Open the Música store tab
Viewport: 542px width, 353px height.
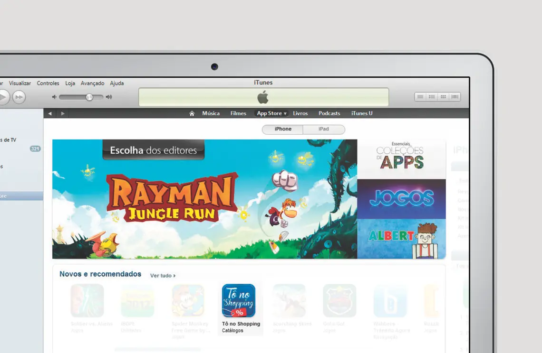pos(211,113)
